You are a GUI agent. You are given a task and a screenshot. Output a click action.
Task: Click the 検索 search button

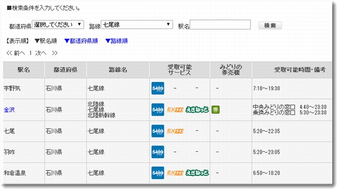tap(270, 26)
